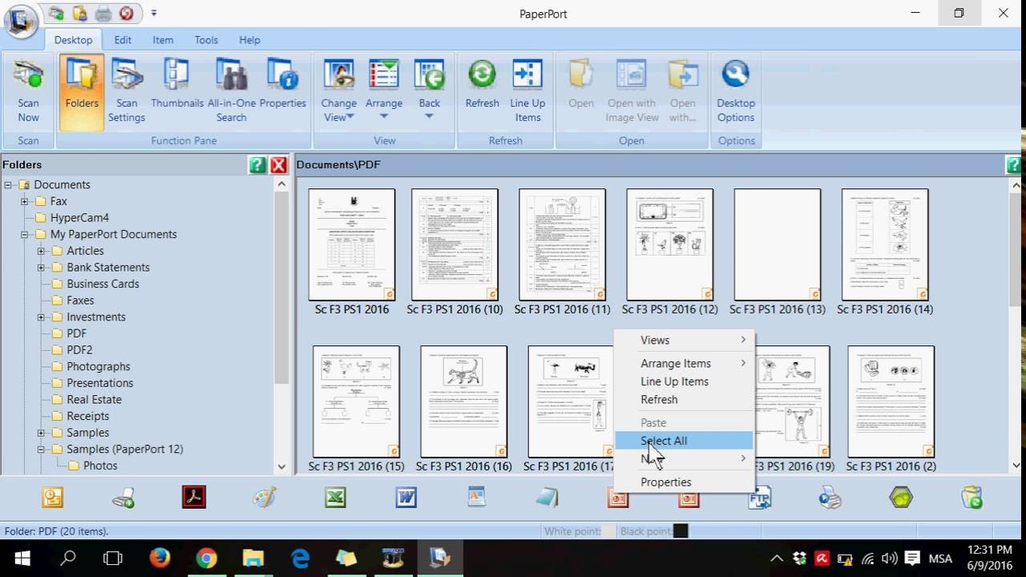The image size is (1026, 577).
Task: Select thumbnail Sc F3 PS1 2016 (10)
Action: (454, 244)
